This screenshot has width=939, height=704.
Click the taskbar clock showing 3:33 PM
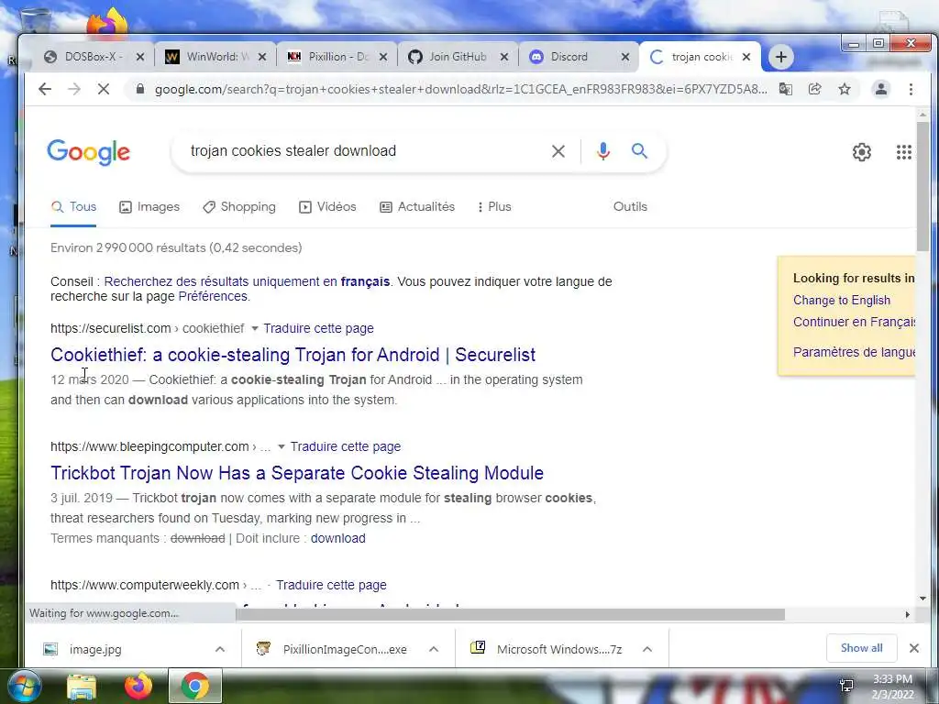892,687
